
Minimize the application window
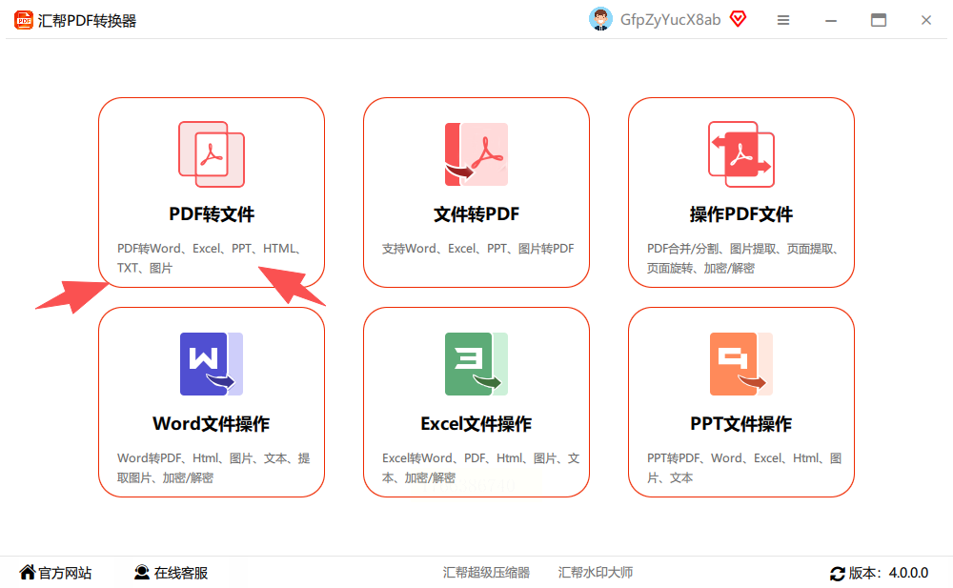pos(831,21)
